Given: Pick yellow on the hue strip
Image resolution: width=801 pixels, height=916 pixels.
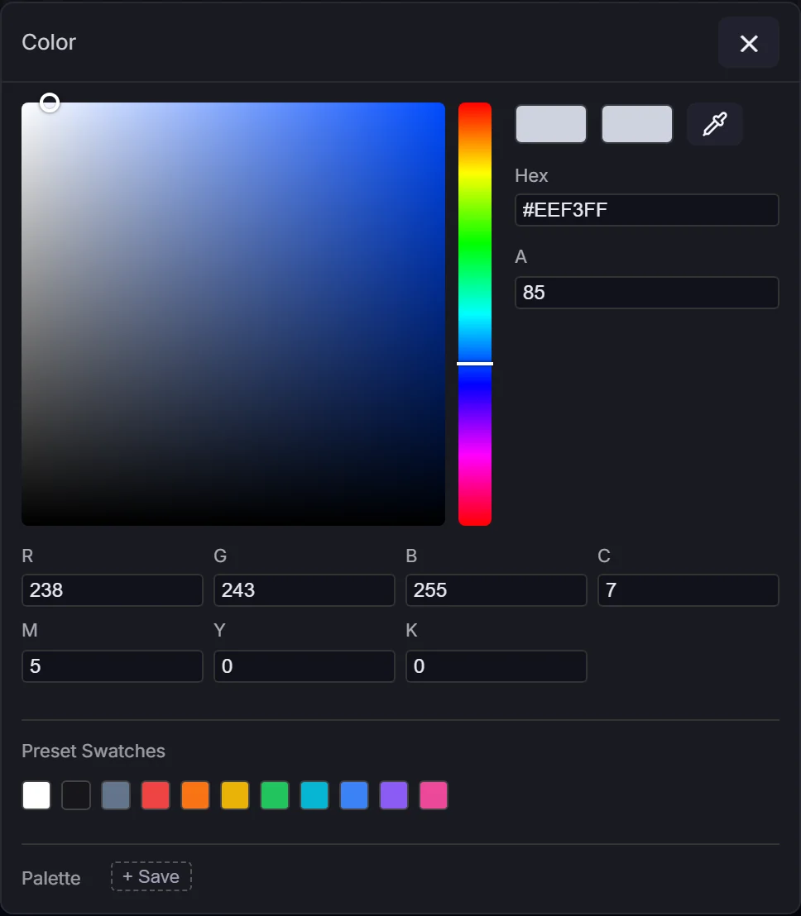Looking at the screenshot, I should [475, 173].
